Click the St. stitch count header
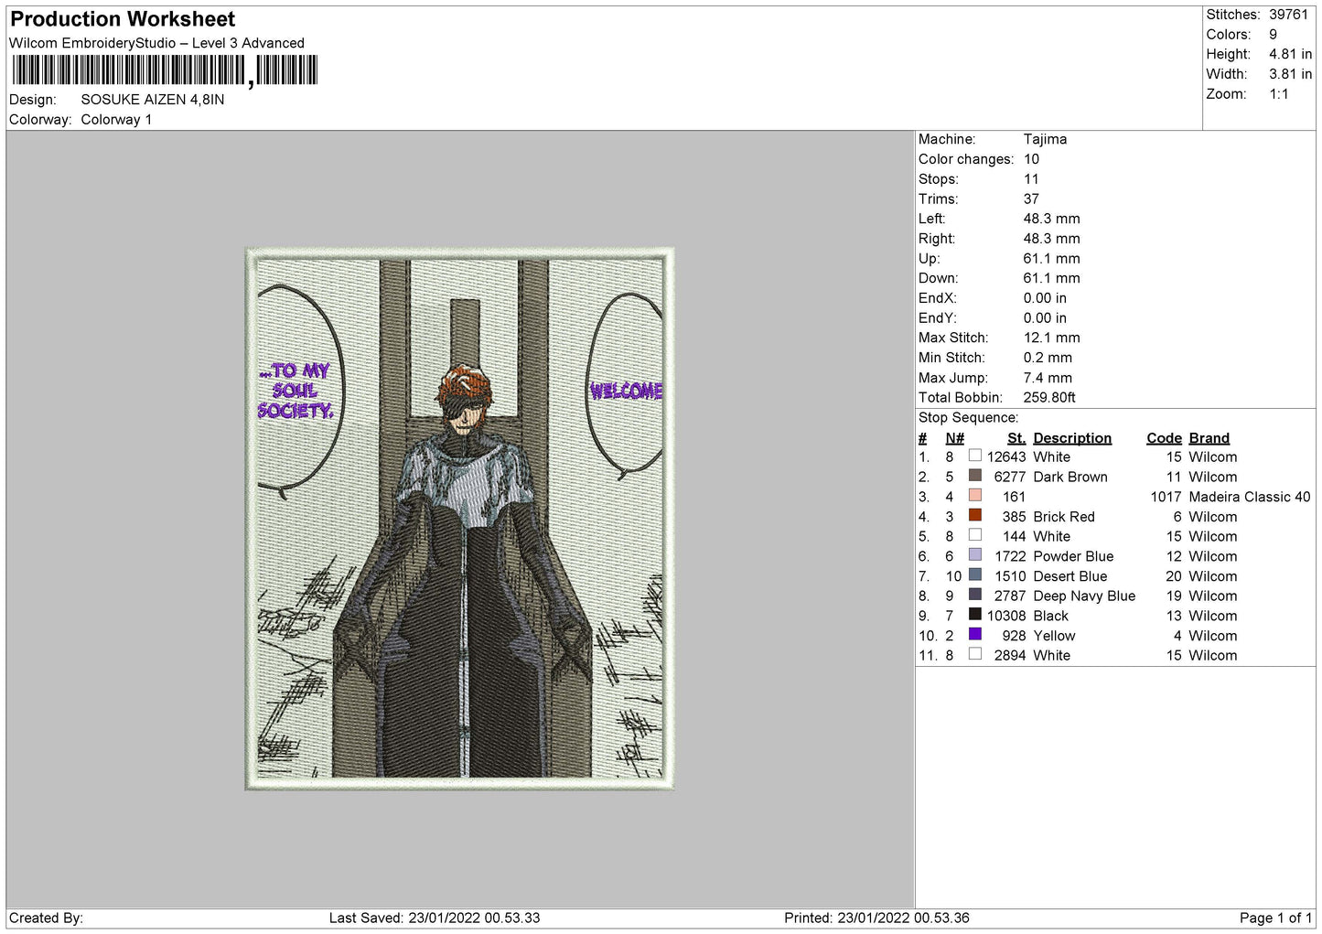The image size is (1322, 934). click(1016, 438)
